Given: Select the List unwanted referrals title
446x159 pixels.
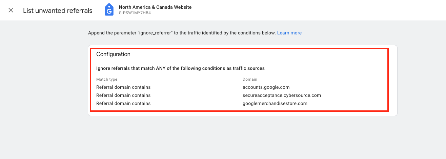Looking at the screenshot, I should 58,10.
